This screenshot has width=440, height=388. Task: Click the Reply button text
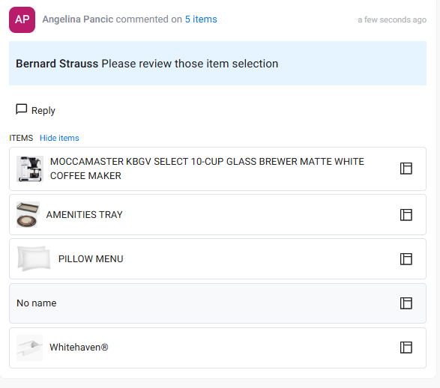pos(43,110)
